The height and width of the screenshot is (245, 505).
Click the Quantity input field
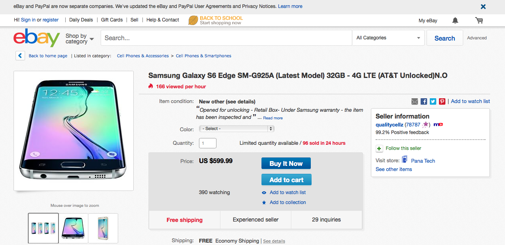point(207,143)
